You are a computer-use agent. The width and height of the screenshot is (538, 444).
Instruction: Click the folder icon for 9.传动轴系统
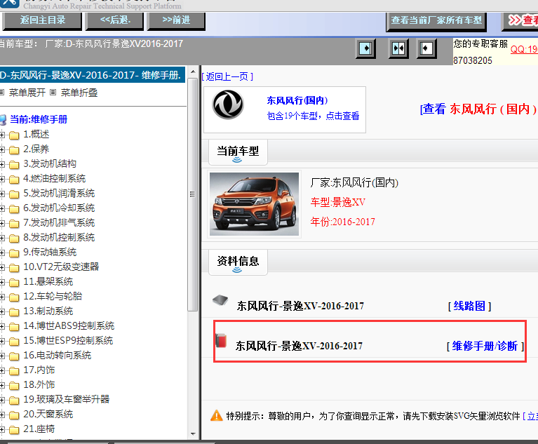coord(14,253)
